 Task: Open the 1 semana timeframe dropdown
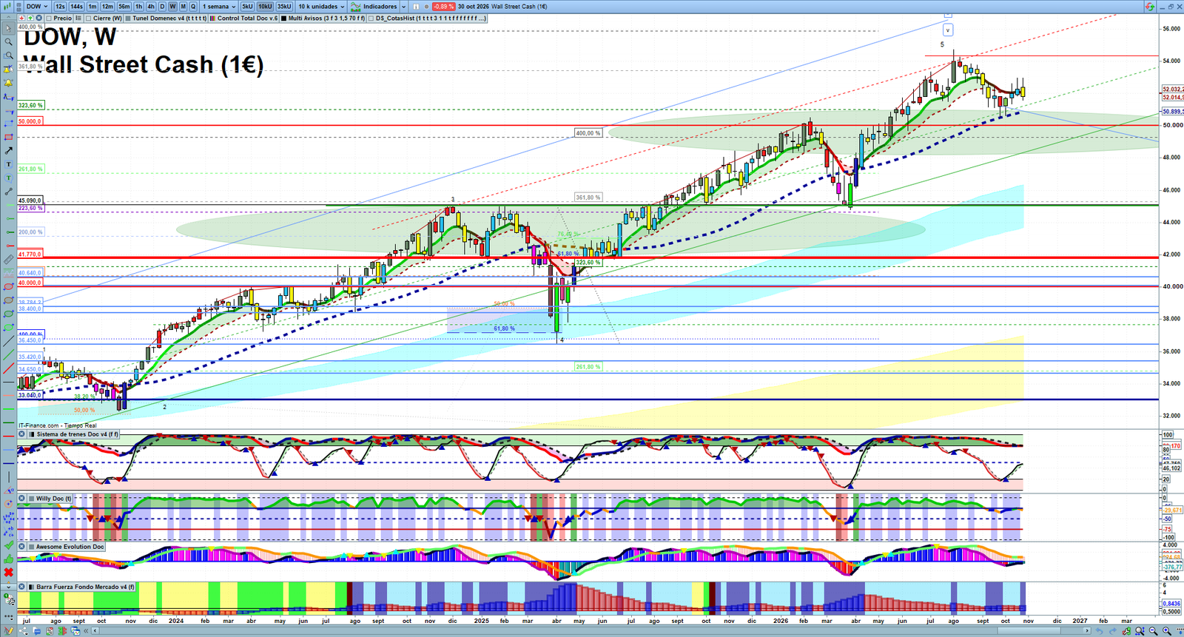[x=219, y=7]
